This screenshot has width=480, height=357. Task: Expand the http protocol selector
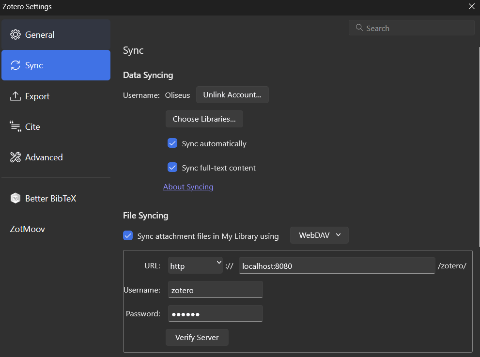pos(195,265)
